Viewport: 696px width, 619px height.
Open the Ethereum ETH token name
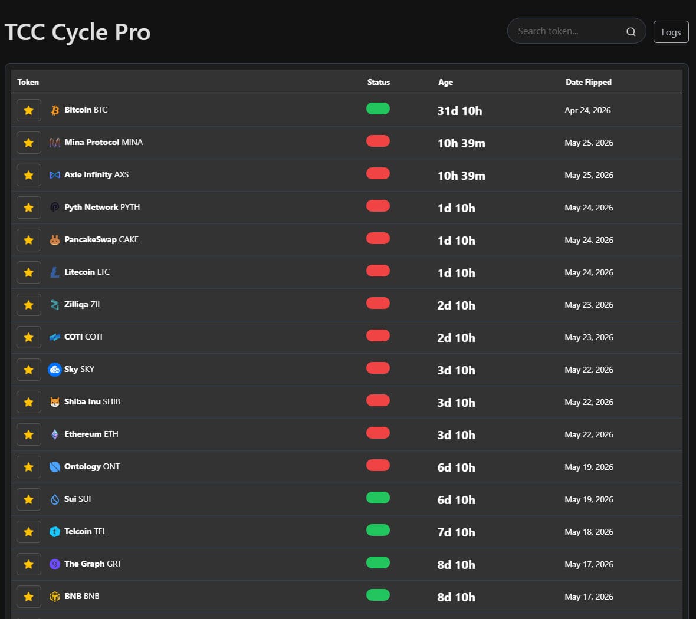91,434
